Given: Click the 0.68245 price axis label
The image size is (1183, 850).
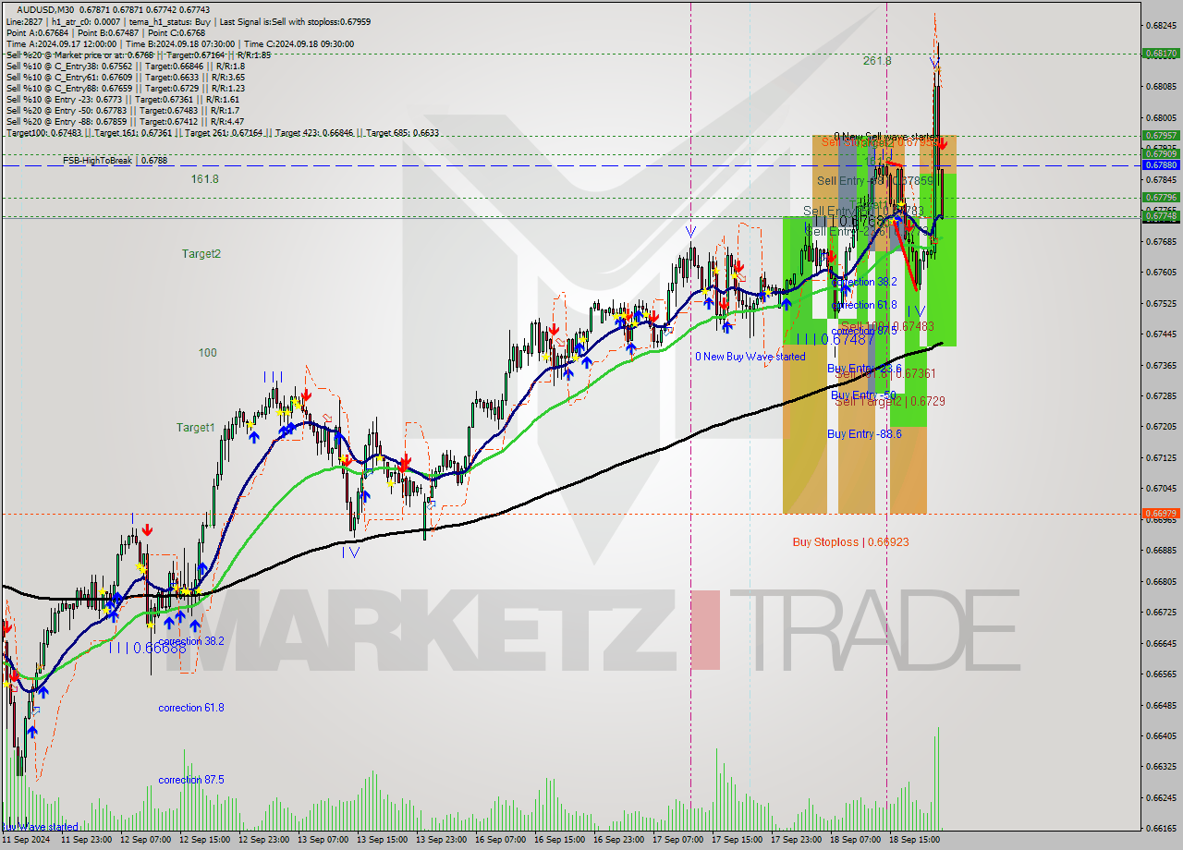Looking at the screenshot, I should 1162,25.
